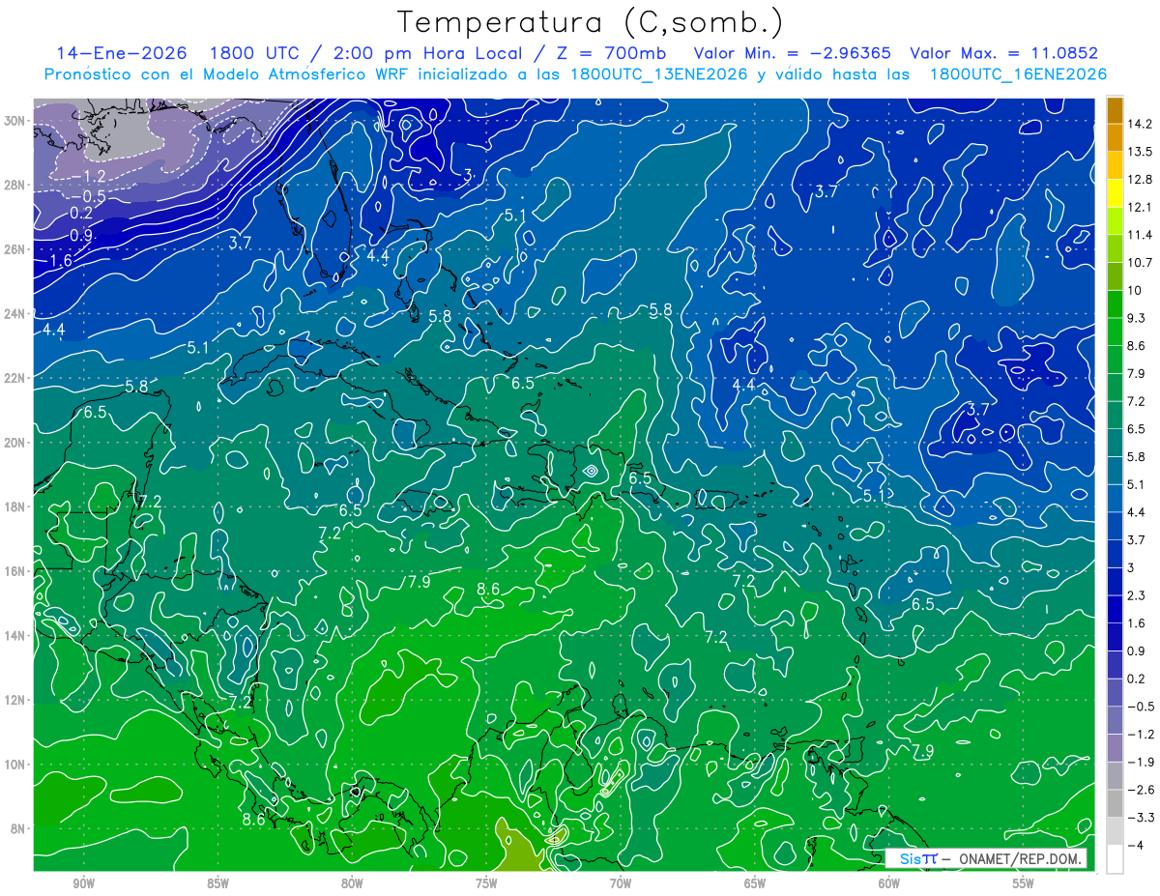The height and width of the screenshot is (896, 1160).
Task: Click the 65W longitude axis label
Action: coord(755,883)
